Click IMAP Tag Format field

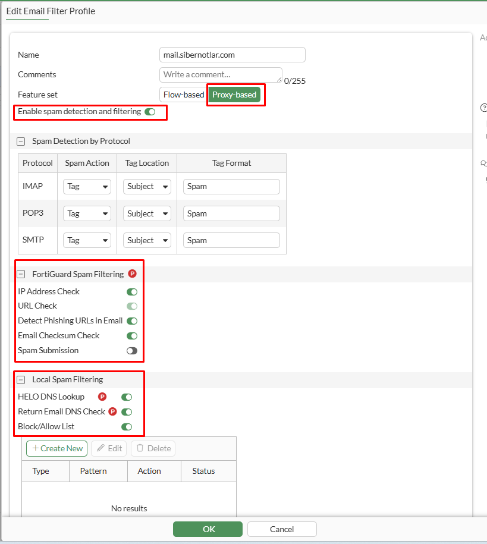point(231,187)
